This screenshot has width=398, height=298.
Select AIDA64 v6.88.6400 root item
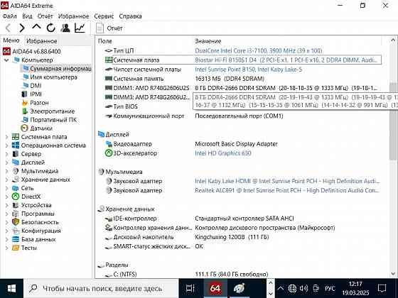(32, 51)
